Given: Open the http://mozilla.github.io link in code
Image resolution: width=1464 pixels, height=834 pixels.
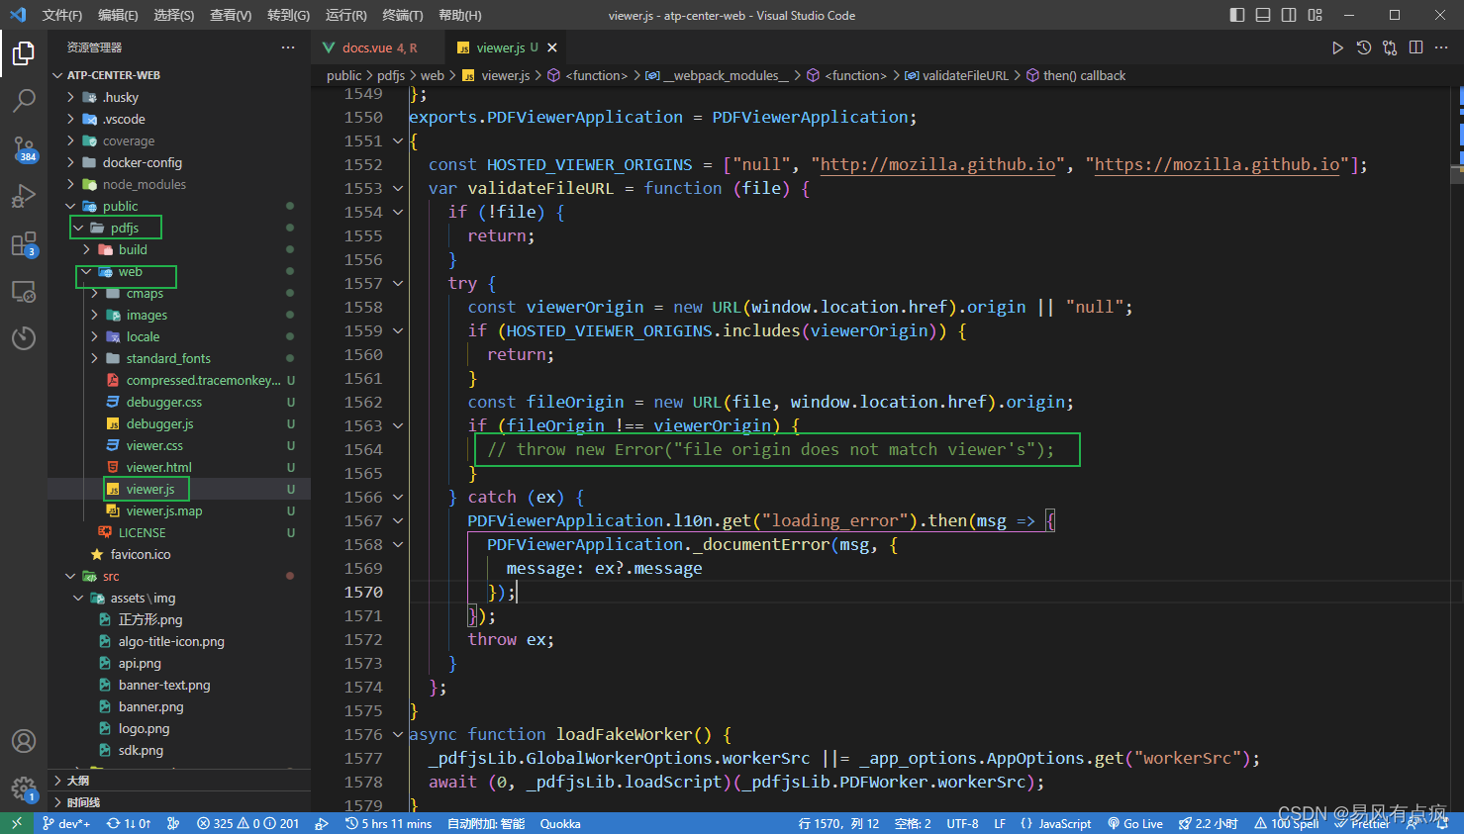Looking at the screenshot, I should point(937,164).
